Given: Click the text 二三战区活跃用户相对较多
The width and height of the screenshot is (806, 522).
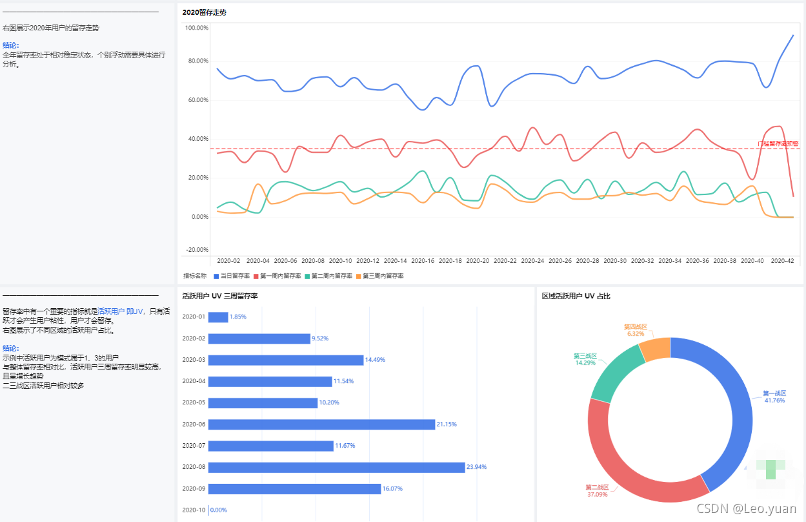Looking at the screenshot, I should coord(43,386).
